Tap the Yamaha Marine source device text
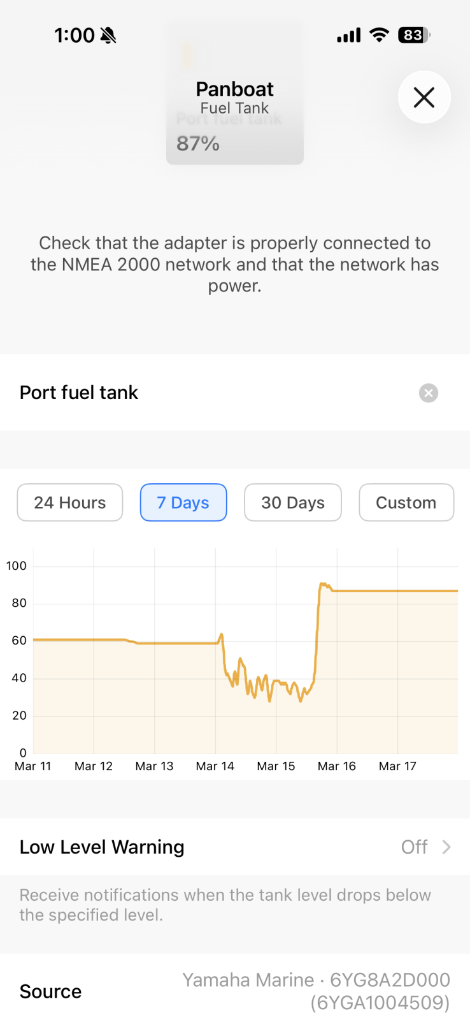 [x=316, y=991]
